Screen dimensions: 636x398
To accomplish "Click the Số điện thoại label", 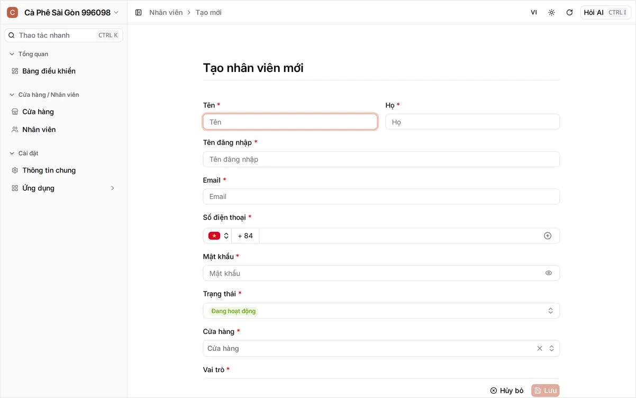I will tap(224, 218).
